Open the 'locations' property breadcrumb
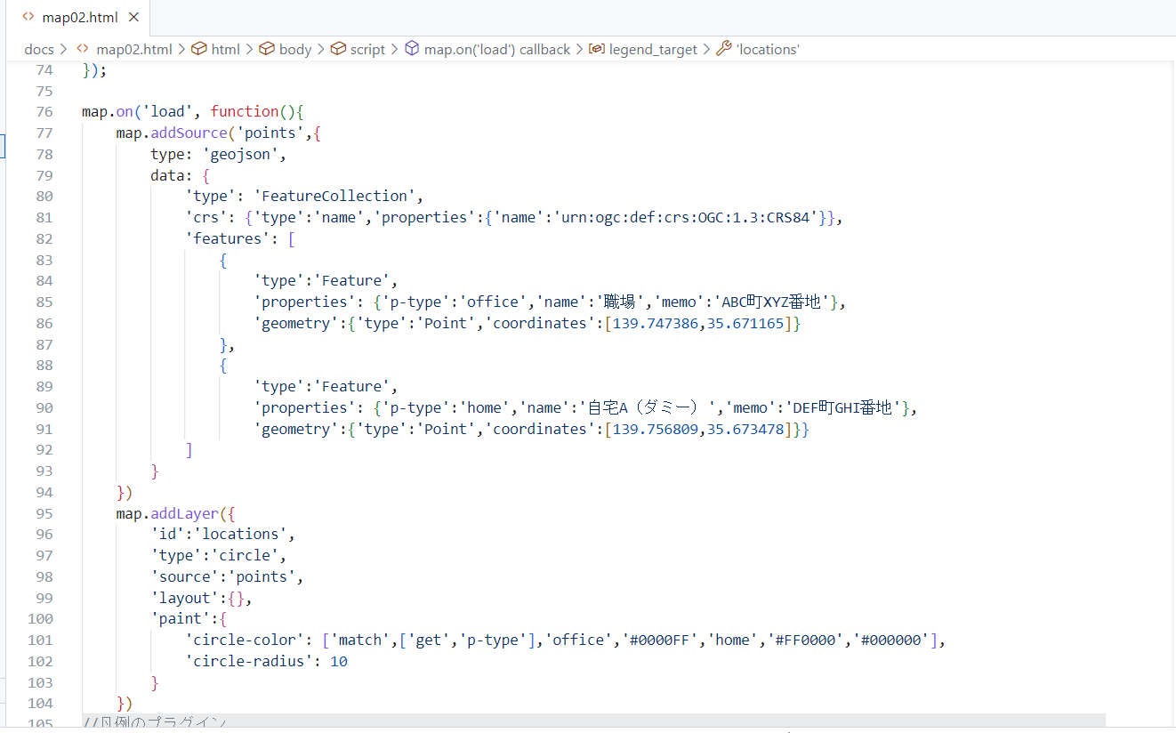 pos(768,50)
